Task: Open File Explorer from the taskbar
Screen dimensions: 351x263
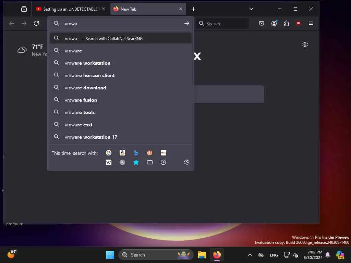Action: click(x=202, y=255)
